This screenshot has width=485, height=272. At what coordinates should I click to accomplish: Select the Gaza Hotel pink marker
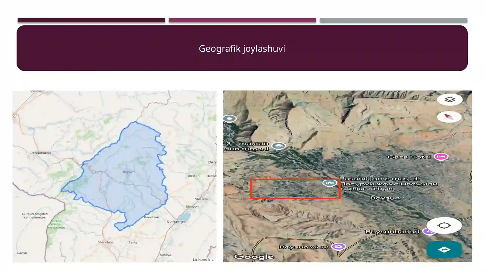click(441, 157)
